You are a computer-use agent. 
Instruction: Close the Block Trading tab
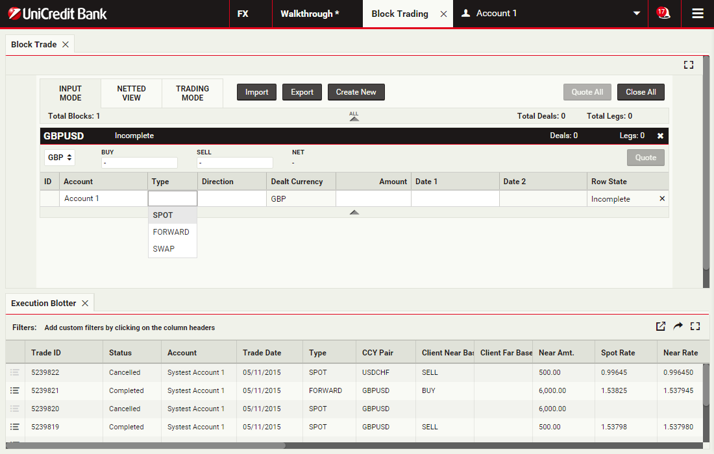tap(443, 14)
